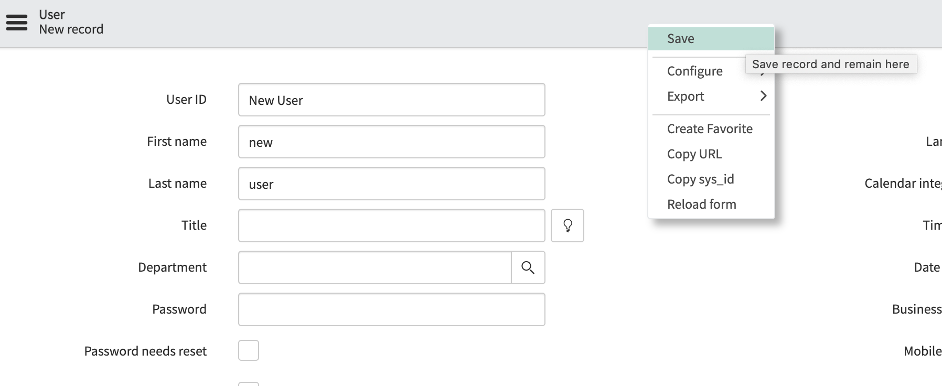Click inside the Password field
This screenshot has width=942, height=386.
[x=391, y=309]
